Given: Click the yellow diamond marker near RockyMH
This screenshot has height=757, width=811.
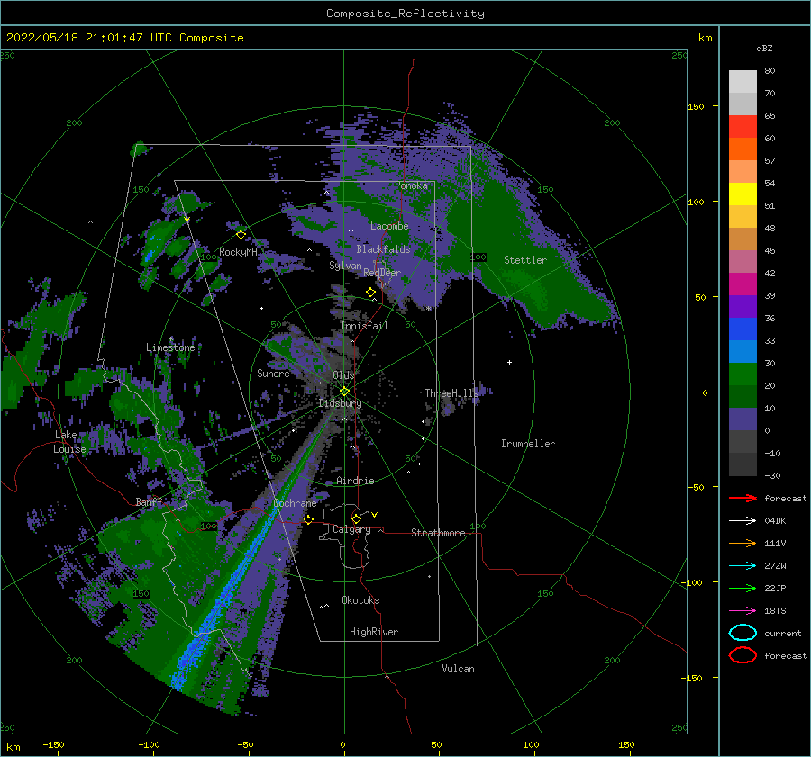Looking at the screenshot, I should point(241,235).
